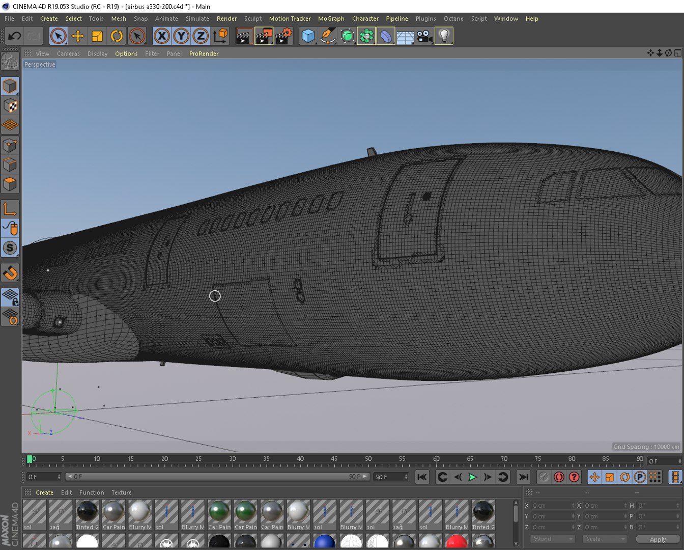Open the Scale mode dropdown
The height and width of the screenshot is (550, 684).
point(605,539)
